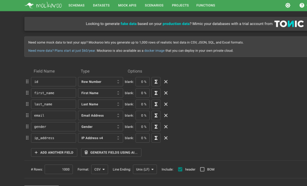The width and height of the screenshot is (307, 186).
Task: Edit the gender field name input
Action: click(53, 127)
